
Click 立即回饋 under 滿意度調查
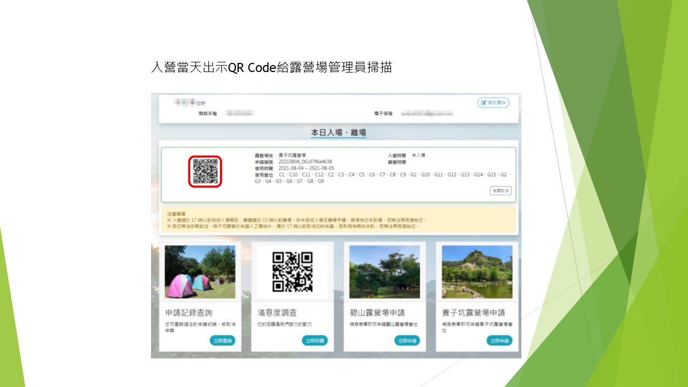click(315, 340)
